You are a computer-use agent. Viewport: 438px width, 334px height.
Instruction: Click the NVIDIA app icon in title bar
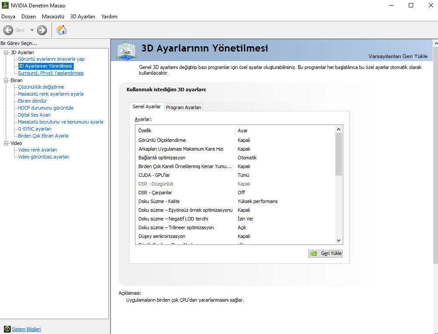[5, 5]
